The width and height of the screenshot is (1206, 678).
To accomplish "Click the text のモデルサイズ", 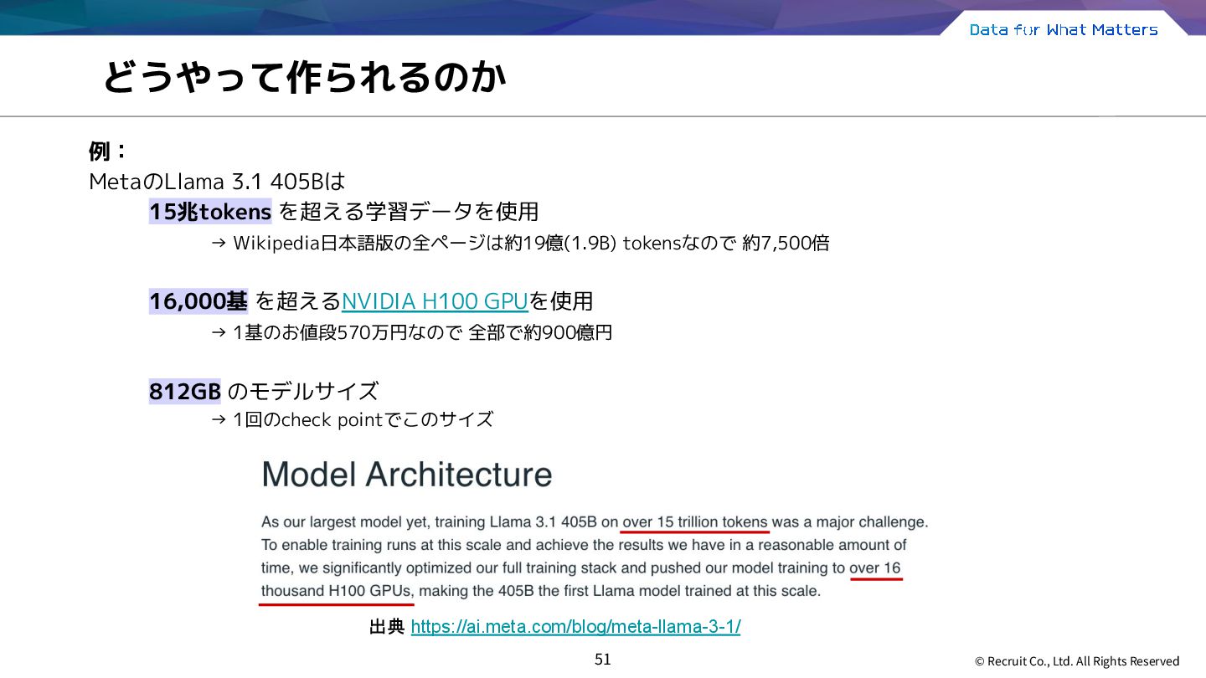I will (x=303, y=391).
